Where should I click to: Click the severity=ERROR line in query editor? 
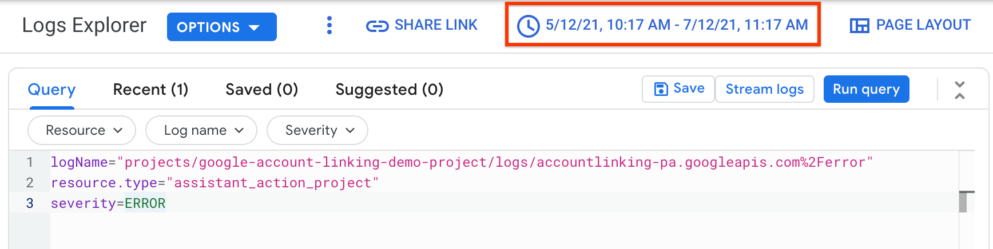tap(108, 203)
